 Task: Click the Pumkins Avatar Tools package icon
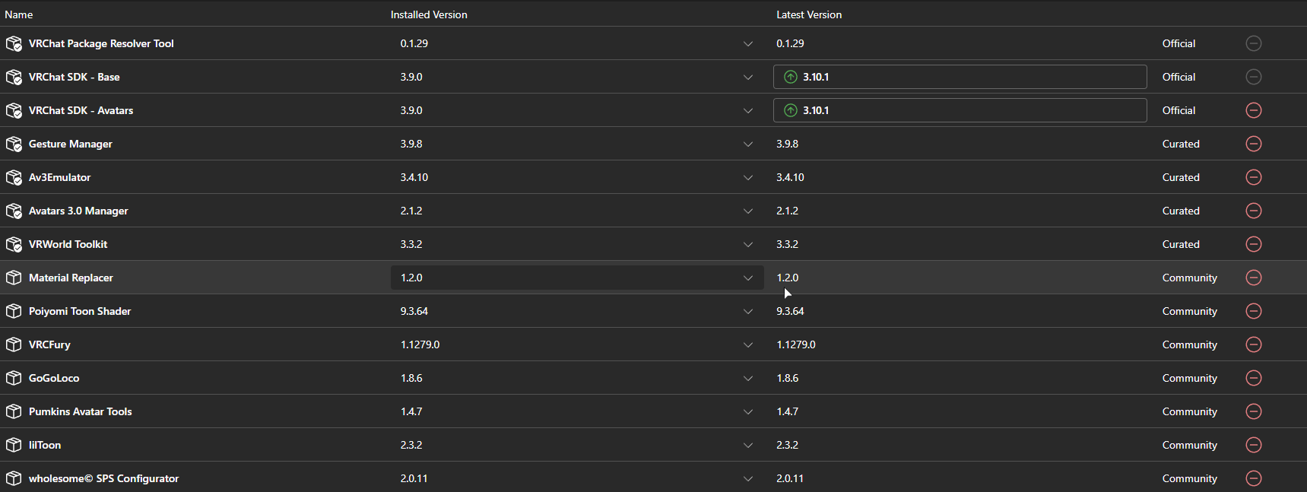[x=14, y=411]
